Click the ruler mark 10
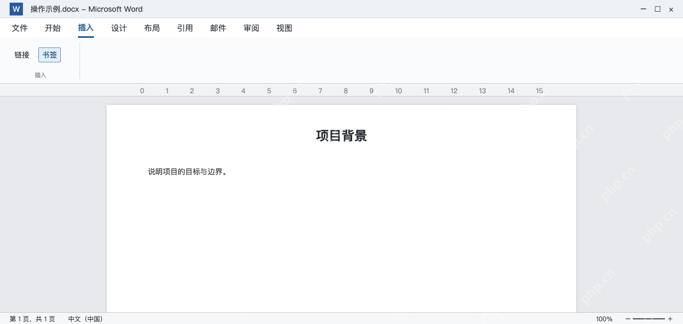The image size is (683, 324). click(x=399, y=91)
